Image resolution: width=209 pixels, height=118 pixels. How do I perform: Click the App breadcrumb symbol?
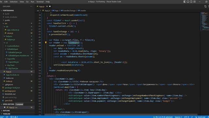(x=56, y=10)
